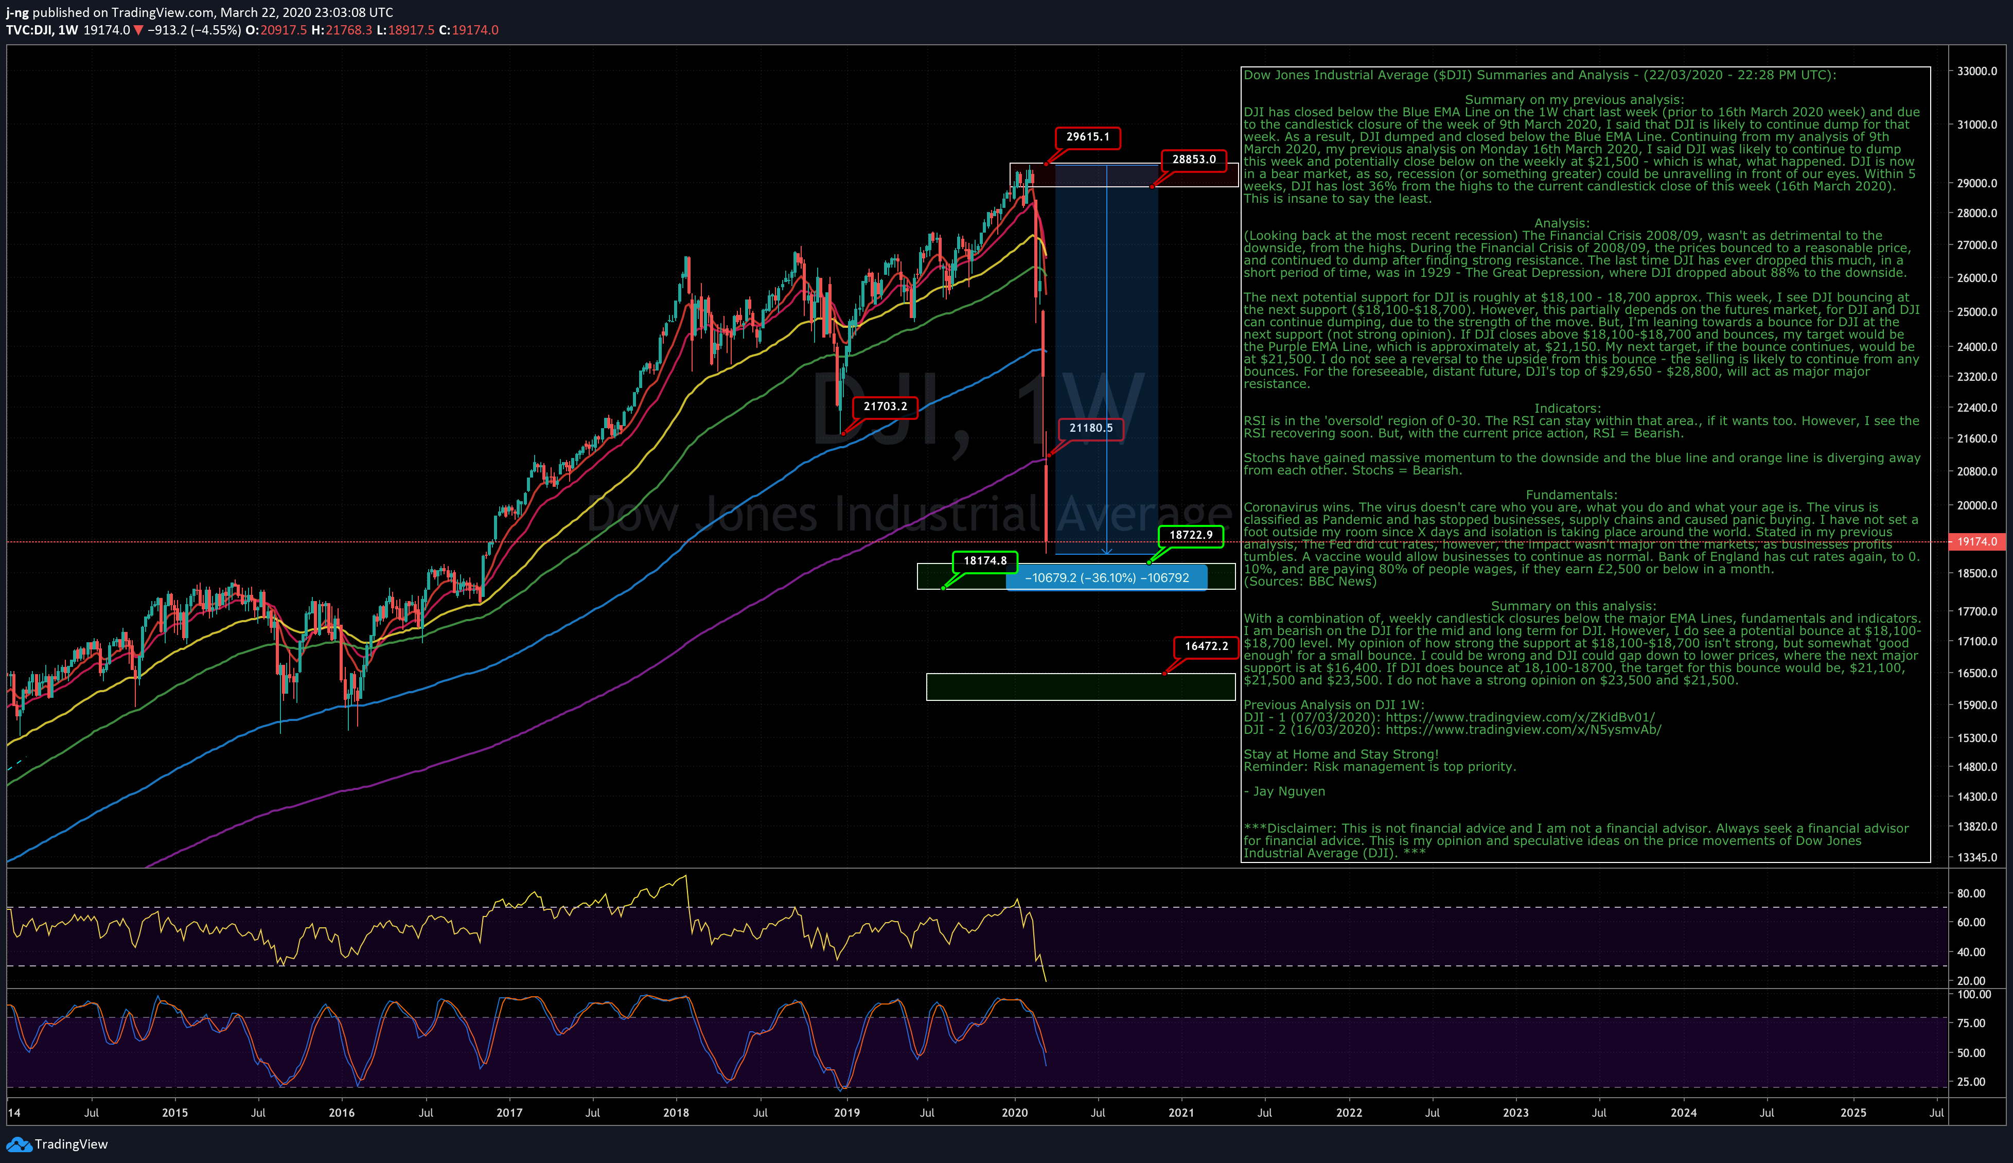Click the 18722.9 green price callout
This screenshot has height=1163, width=2013.
[1191, 535]
